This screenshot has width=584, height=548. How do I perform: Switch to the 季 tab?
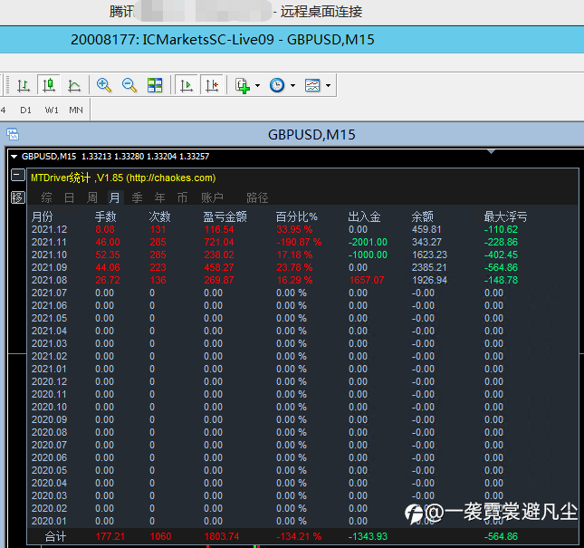[137, 197]
